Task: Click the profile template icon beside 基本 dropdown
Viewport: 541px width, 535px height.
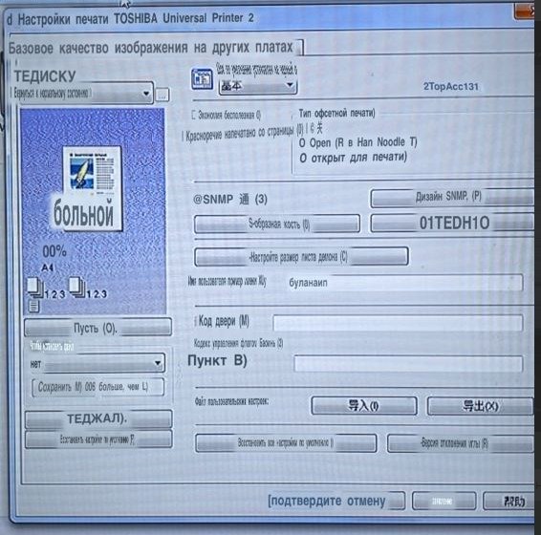Action: pyautogui.click(x=202, y=79)
